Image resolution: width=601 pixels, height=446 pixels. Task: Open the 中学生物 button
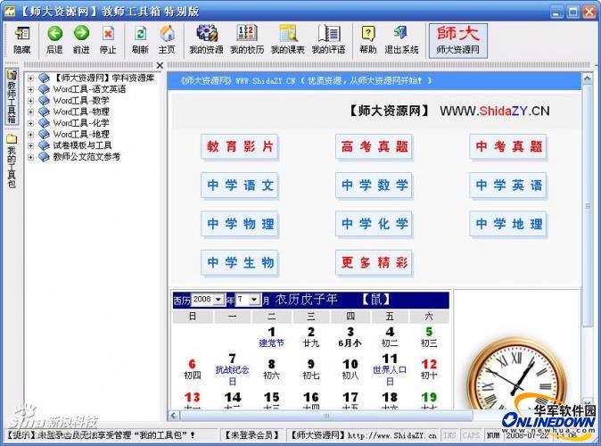240,262
